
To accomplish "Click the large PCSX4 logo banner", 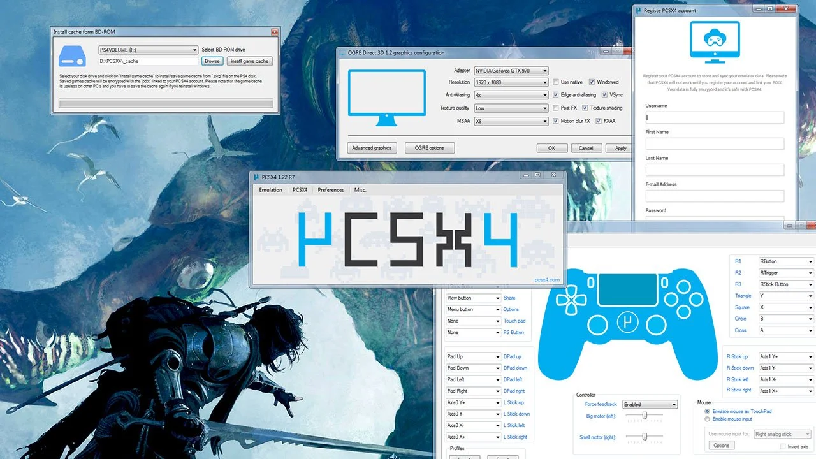I will pyautogui.click(x=408, y=240).
